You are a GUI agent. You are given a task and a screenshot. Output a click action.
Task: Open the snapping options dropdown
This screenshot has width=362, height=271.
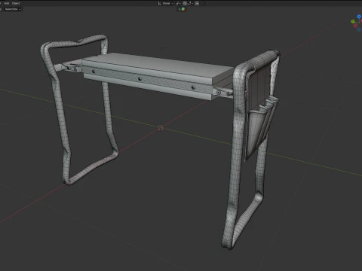point(190,3)
